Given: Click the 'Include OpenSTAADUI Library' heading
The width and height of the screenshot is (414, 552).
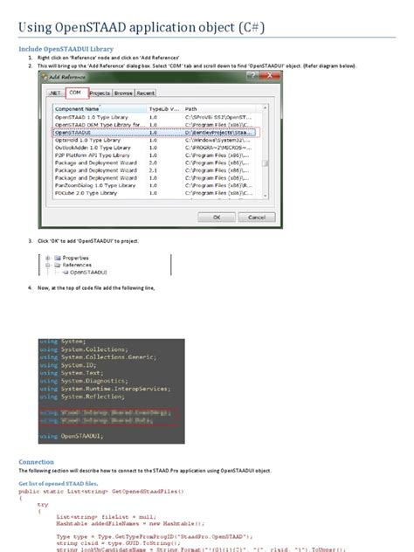Looking at the screenshot, I should pos(66,49).
